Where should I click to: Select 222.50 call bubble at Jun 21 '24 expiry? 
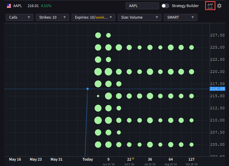pos(108,60)
